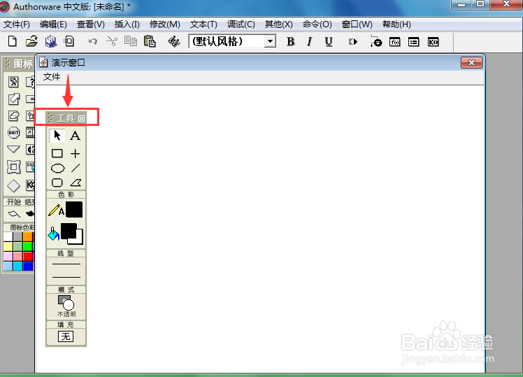The image size is (523, 377).
Task: Click the Cut scissors icon
Action: (112, 41)
